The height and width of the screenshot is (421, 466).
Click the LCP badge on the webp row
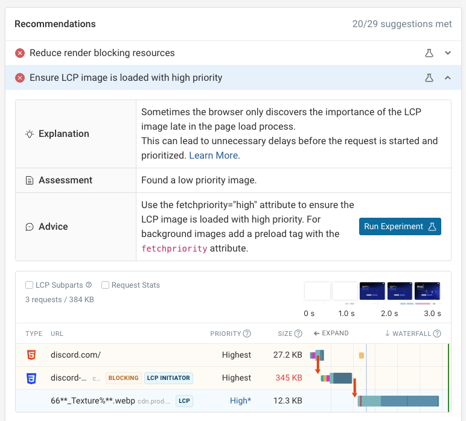pos(184,401)
